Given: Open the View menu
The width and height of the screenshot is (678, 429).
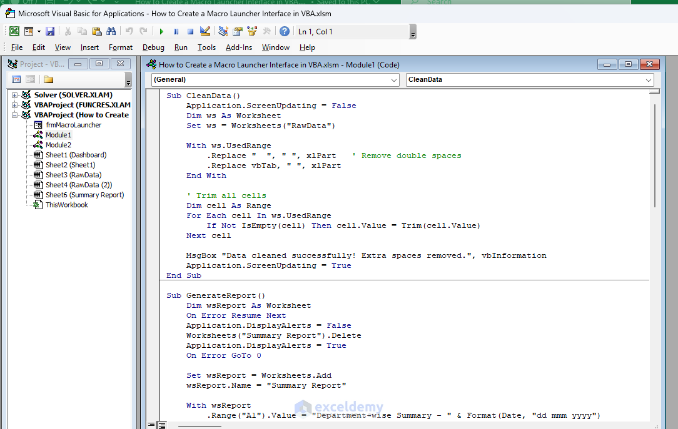Looking at the screenshot, I should coord(63,47).
